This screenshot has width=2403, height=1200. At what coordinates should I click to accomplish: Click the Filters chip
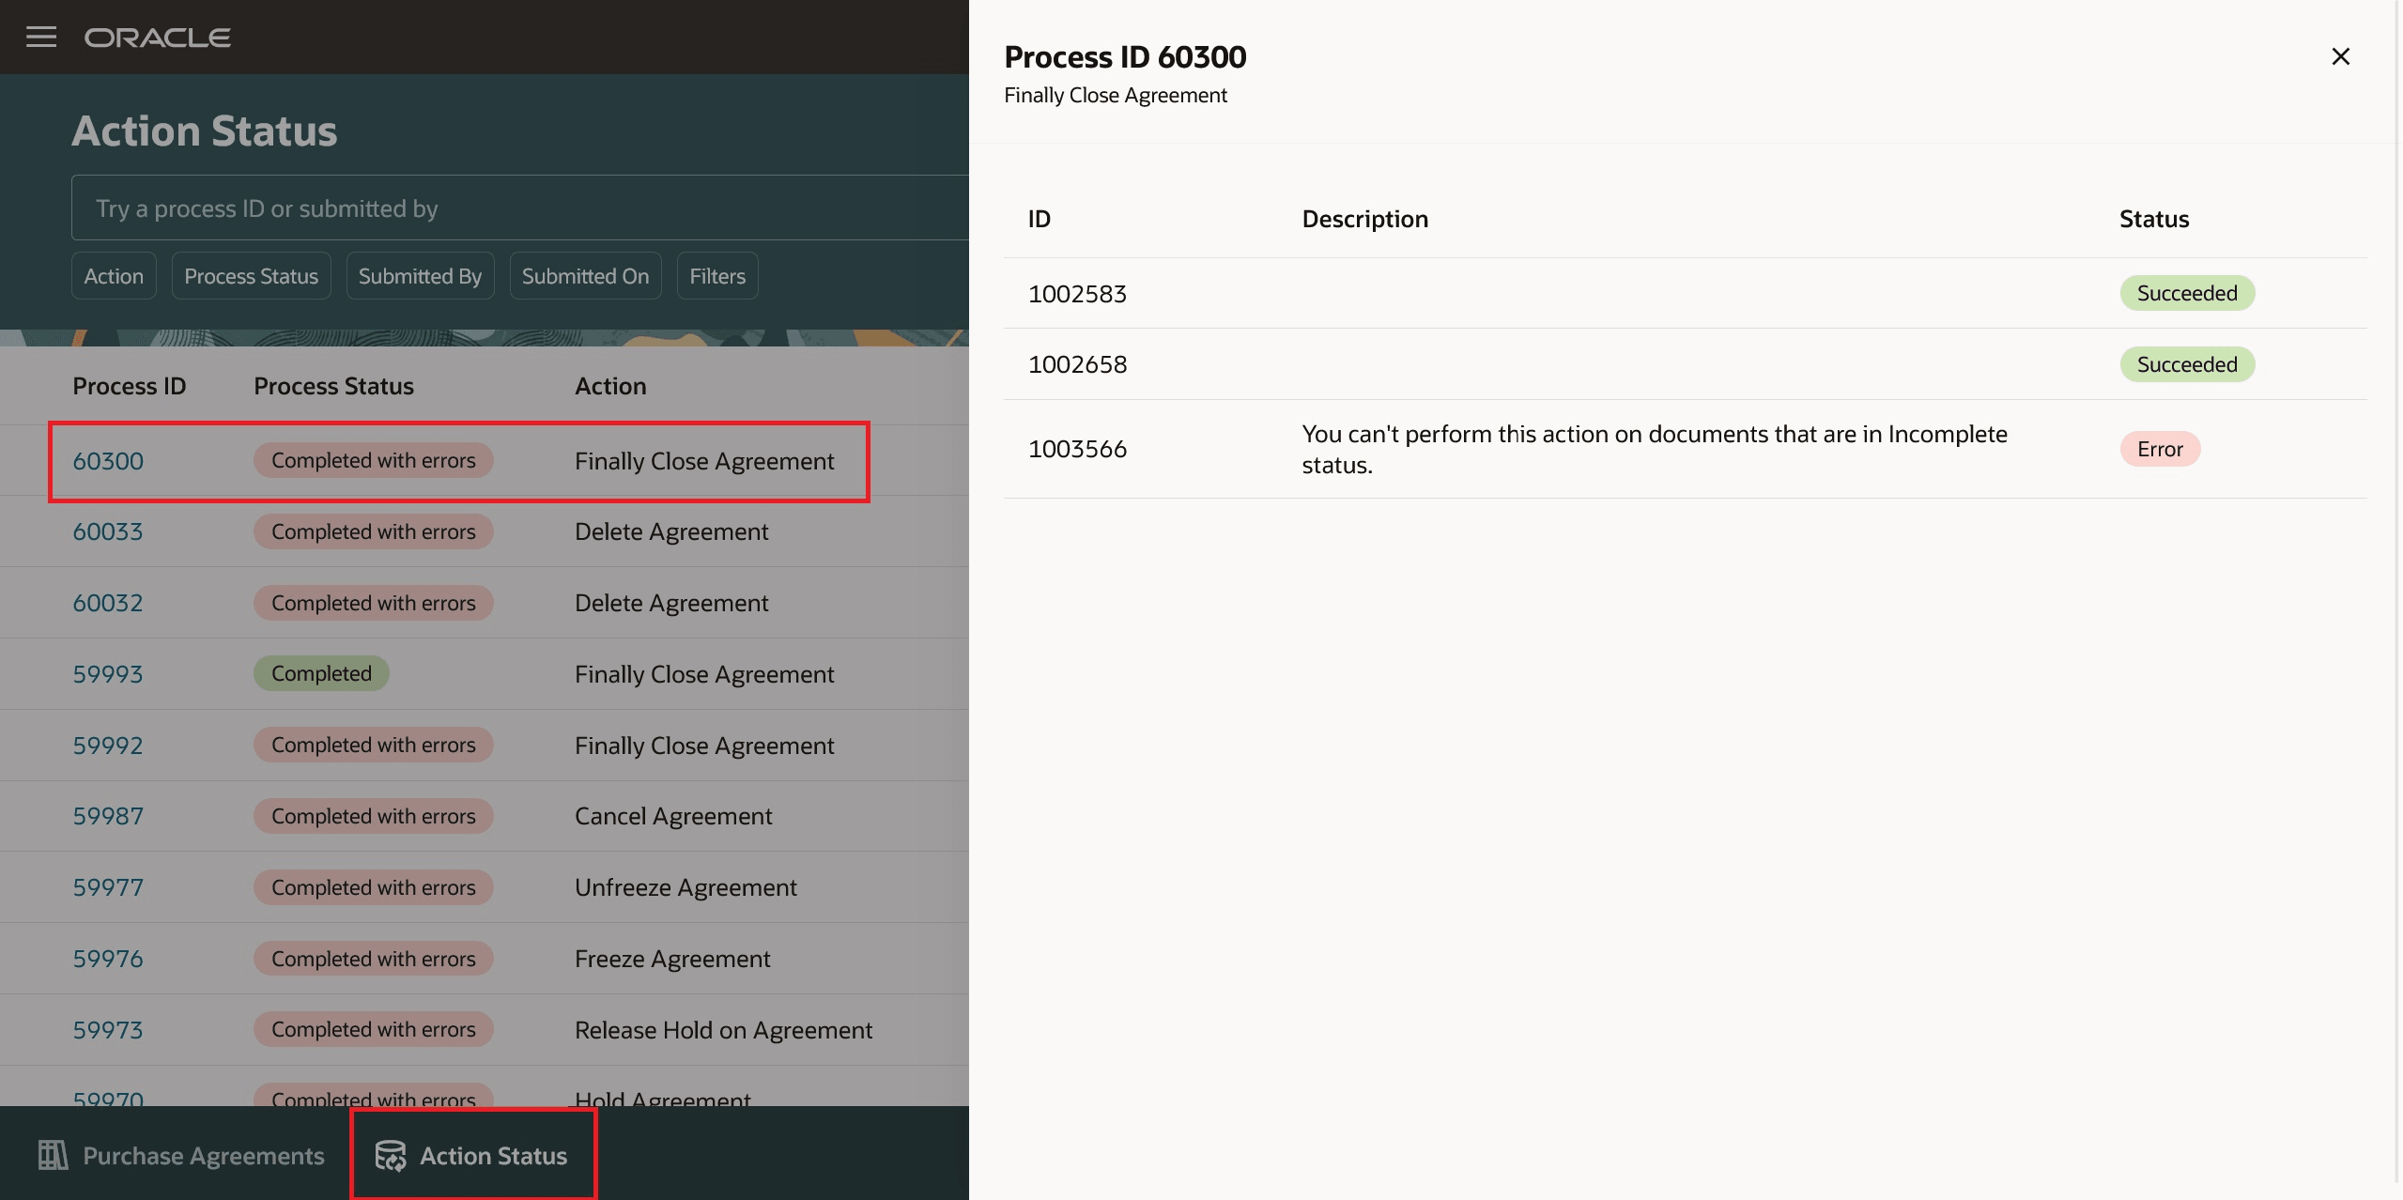pyautogui.click(x=717, y=276)
